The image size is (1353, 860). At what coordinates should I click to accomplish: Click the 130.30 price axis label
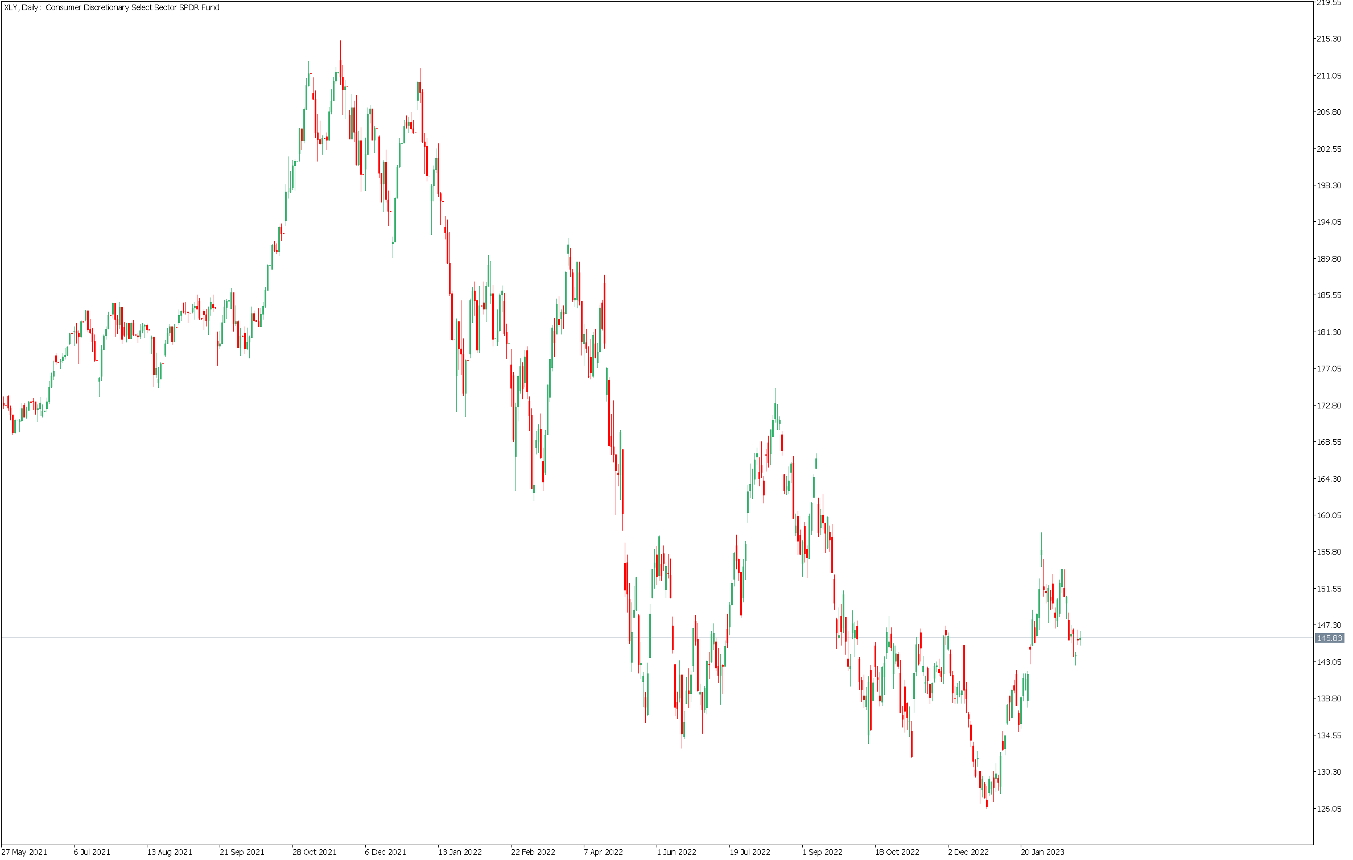click(x=1330, y=772)
